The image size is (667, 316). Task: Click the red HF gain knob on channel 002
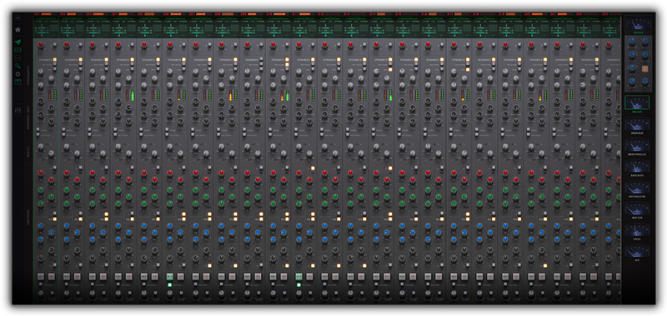pyautogui.click(x=67, y=173)
